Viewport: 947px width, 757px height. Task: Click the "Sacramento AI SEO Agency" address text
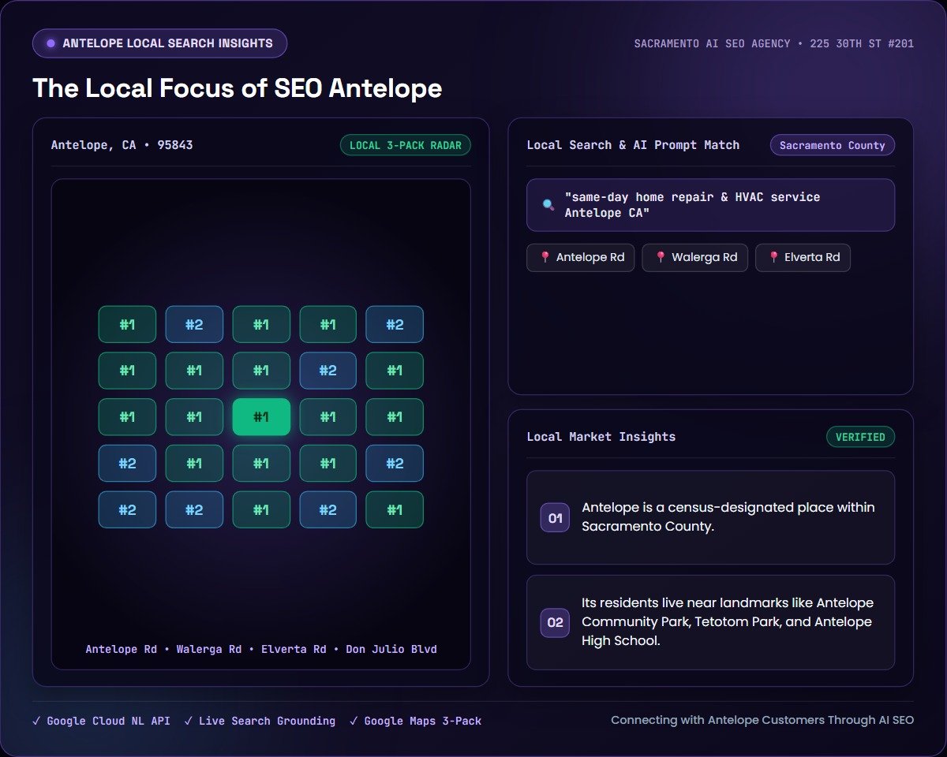(774, 43)
